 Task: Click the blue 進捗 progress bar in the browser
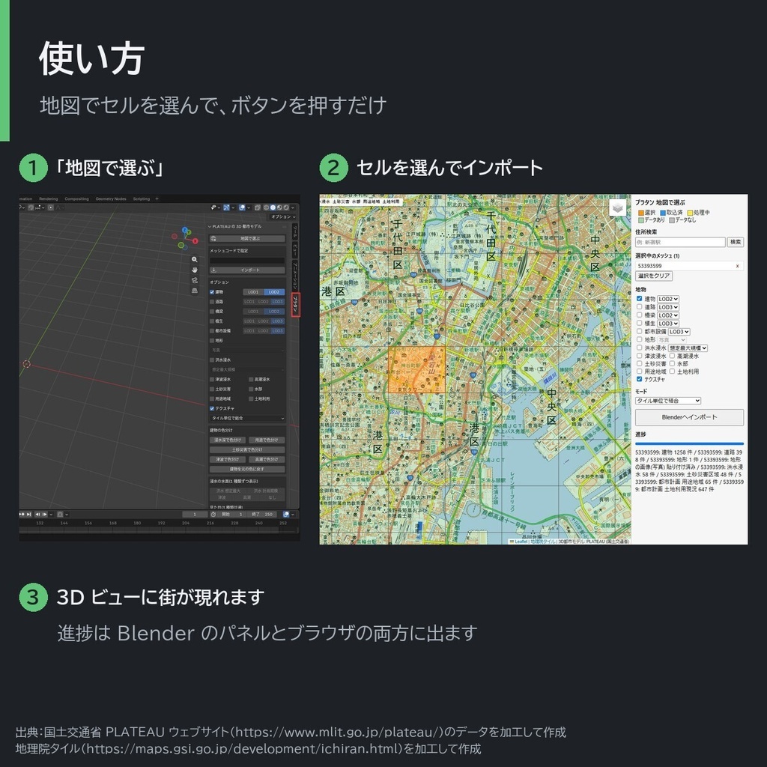point(689,443)
